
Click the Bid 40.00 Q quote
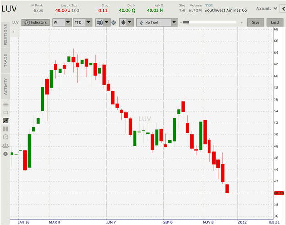click(127, 11)
